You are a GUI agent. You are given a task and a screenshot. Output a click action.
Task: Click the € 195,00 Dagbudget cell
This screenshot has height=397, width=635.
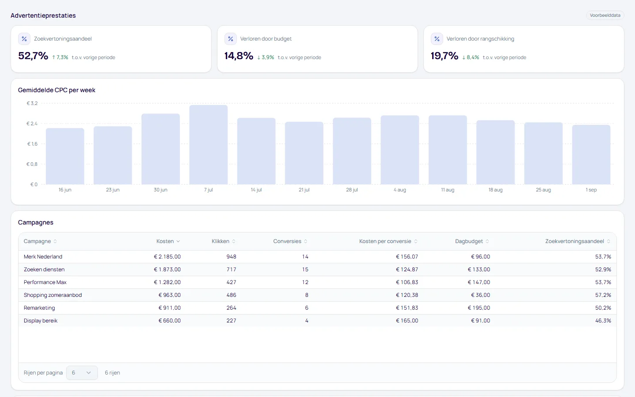[479, 308]
